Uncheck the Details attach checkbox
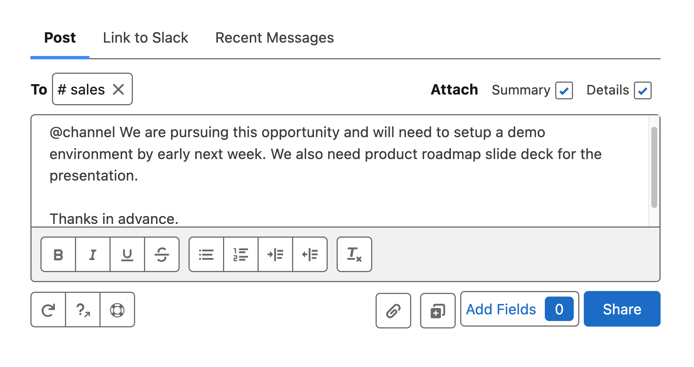The width and height of the screenshot is (694, 367). (x=643, y=90)
